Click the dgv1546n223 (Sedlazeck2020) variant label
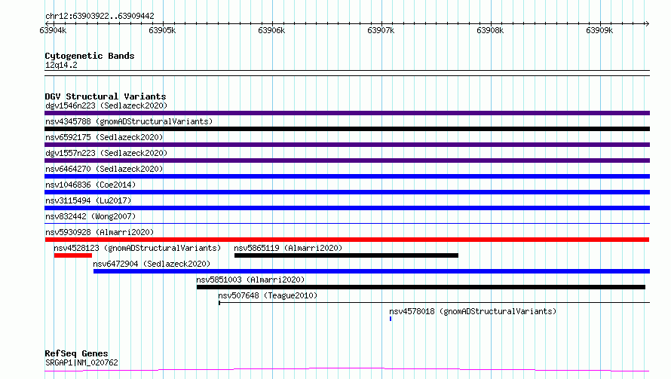This screenshot has height=379, width=671. coord(106,105)
